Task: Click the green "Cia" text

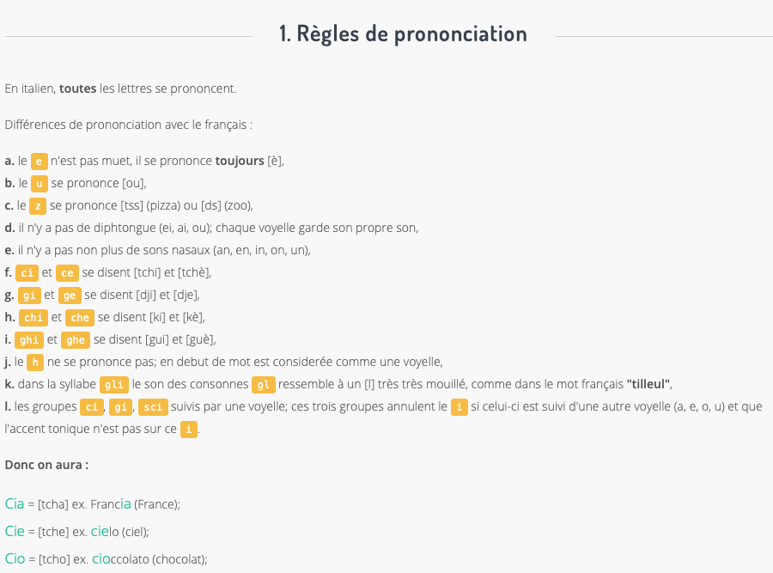Action: click(15, 503)
